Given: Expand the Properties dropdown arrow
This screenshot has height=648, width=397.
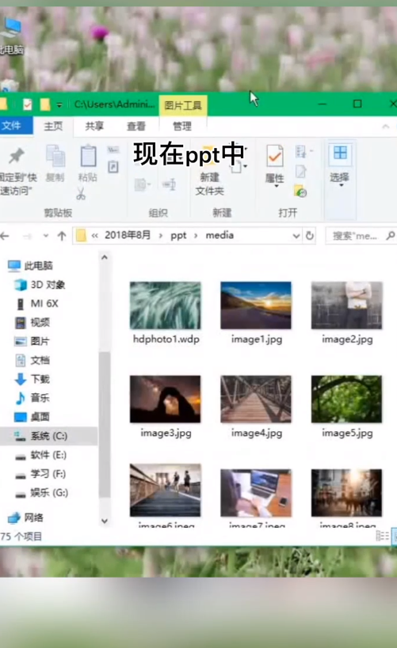Looking at the screenshot, I should [276, 187].
